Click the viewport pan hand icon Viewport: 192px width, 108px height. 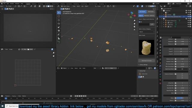[134, 23]
